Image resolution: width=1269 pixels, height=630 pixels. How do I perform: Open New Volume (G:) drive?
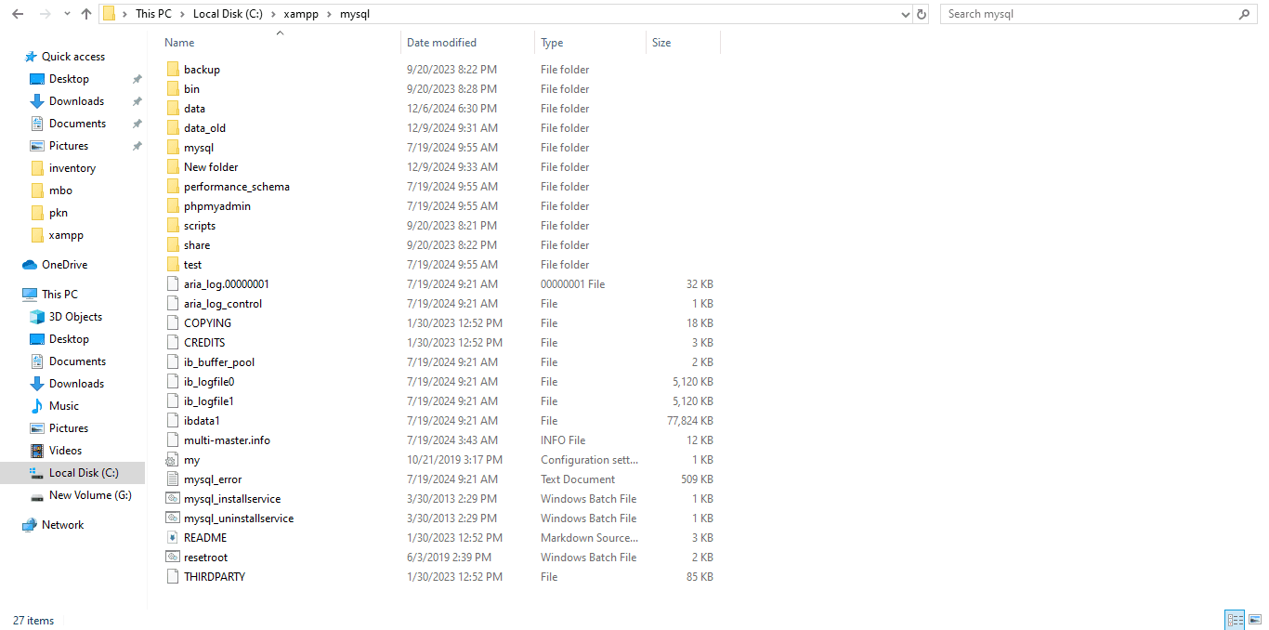click(90, 495)
